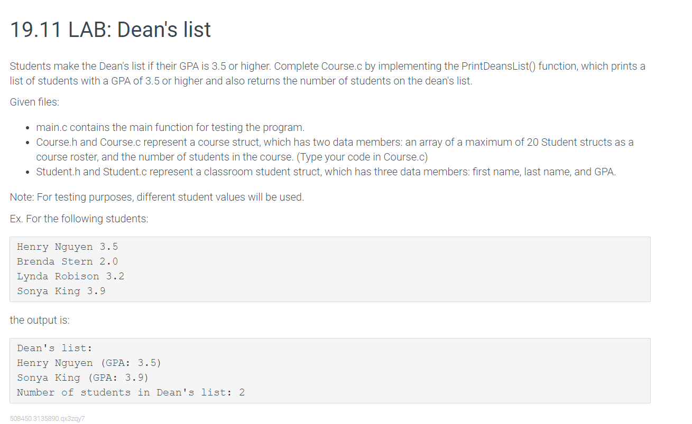692x424 pixels.
Task: Click 'the output is:' text
Action: pos(40,320)
